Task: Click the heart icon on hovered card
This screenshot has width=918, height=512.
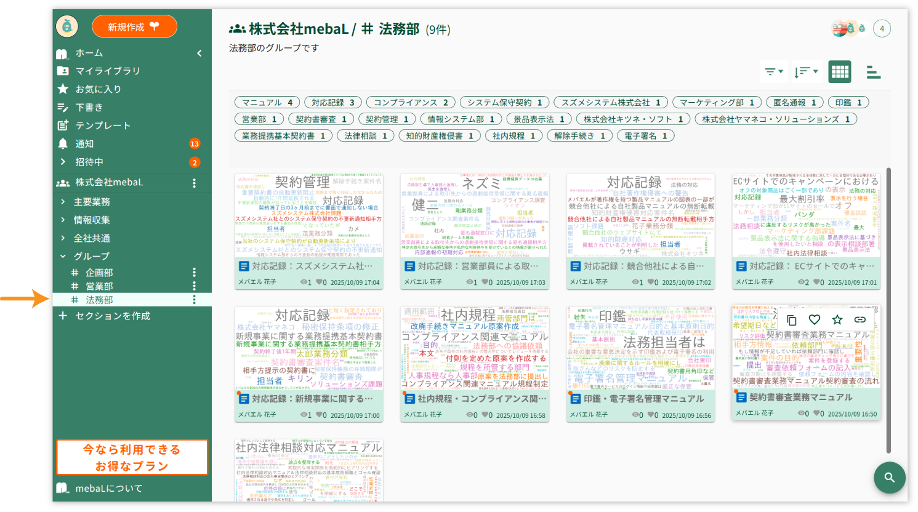Action: click(815, 319)
